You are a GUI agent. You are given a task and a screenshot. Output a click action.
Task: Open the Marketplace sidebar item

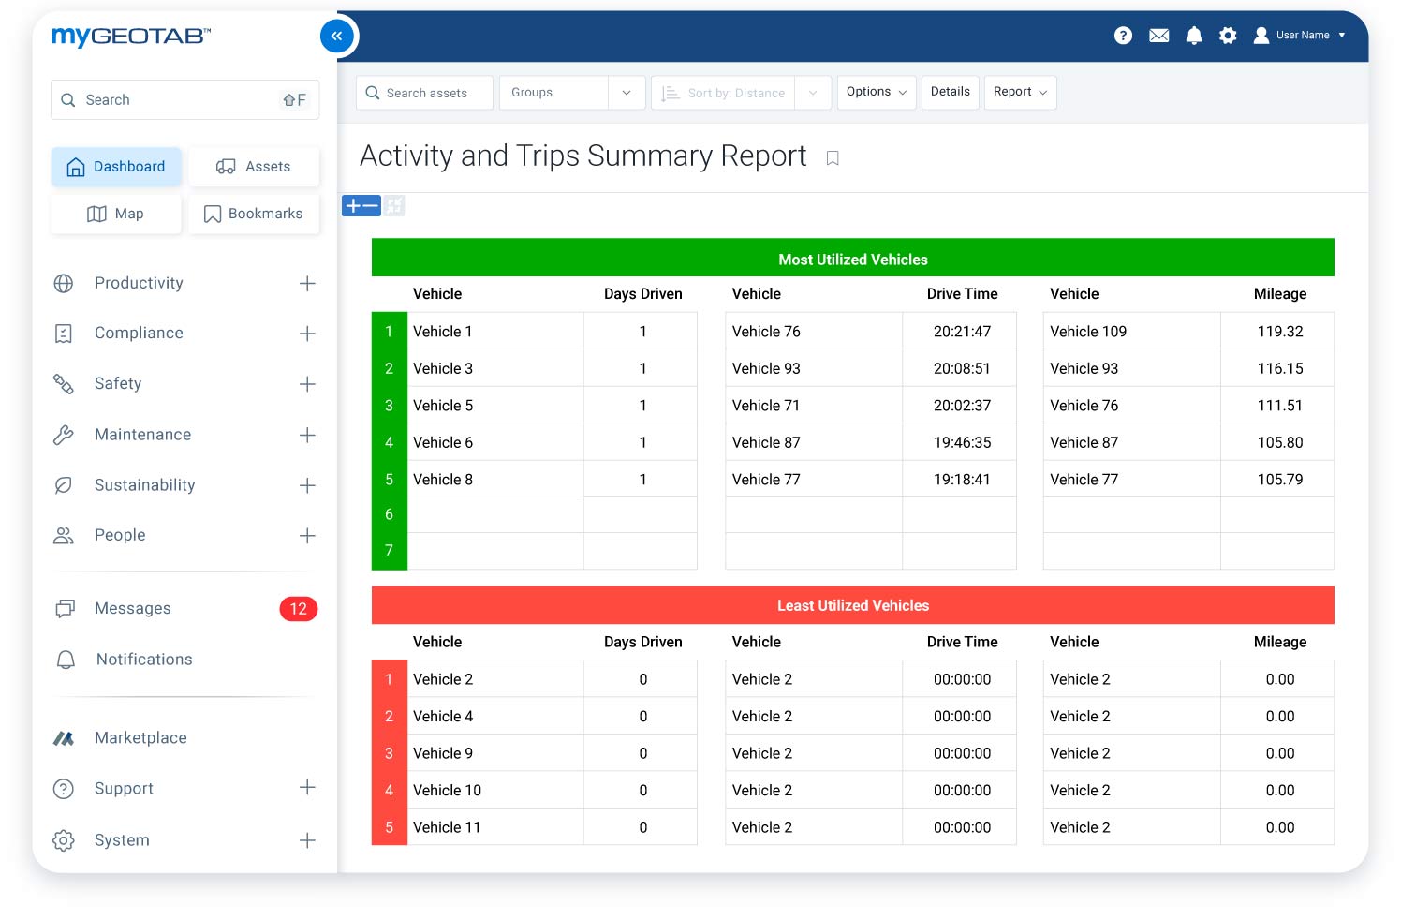click(140, 737)
